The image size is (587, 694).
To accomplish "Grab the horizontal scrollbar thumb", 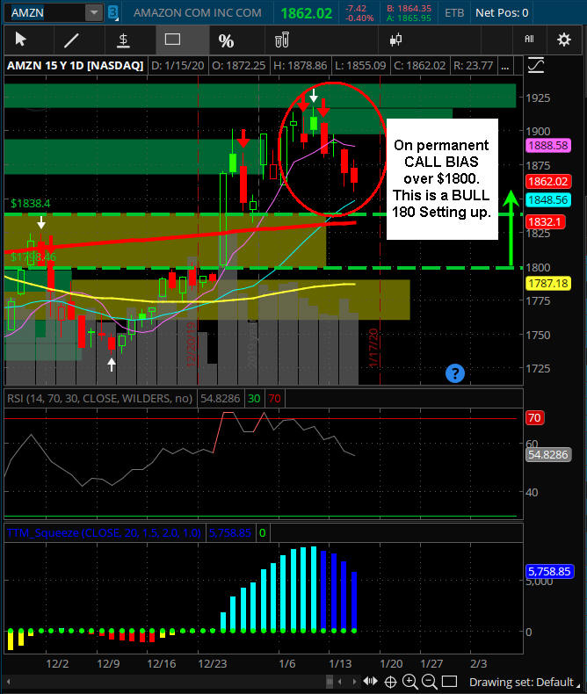I will click(329, 682).
